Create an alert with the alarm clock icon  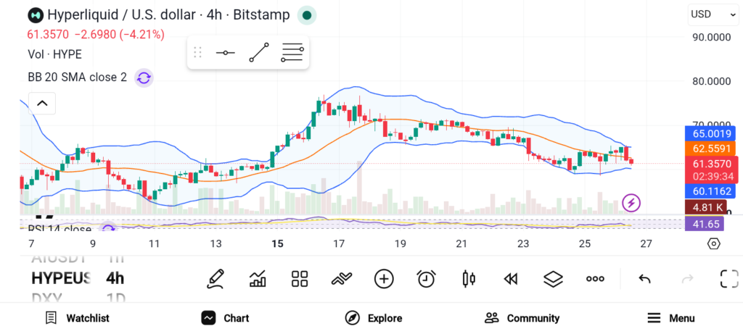coord(426,279)
